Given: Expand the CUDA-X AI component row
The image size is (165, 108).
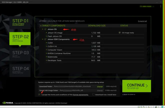Looking at the screenshot, I should click(x=46, y=46).
